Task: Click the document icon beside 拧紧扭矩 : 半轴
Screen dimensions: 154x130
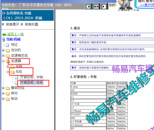Action: (x=17, y=77)
